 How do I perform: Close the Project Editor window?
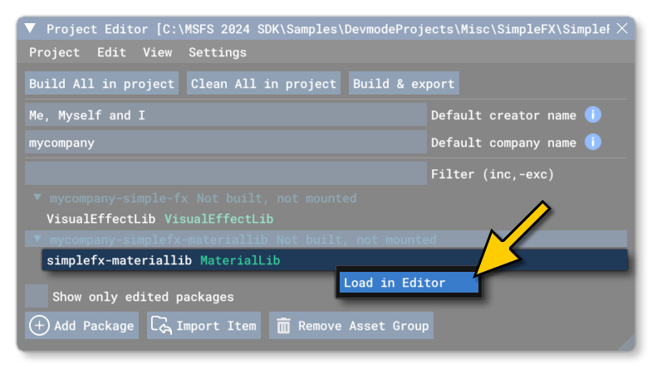(x=622, y=29)
